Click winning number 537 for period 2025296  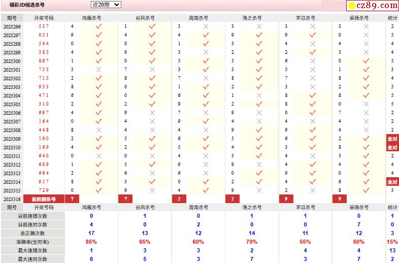click(x=44, y=26)
